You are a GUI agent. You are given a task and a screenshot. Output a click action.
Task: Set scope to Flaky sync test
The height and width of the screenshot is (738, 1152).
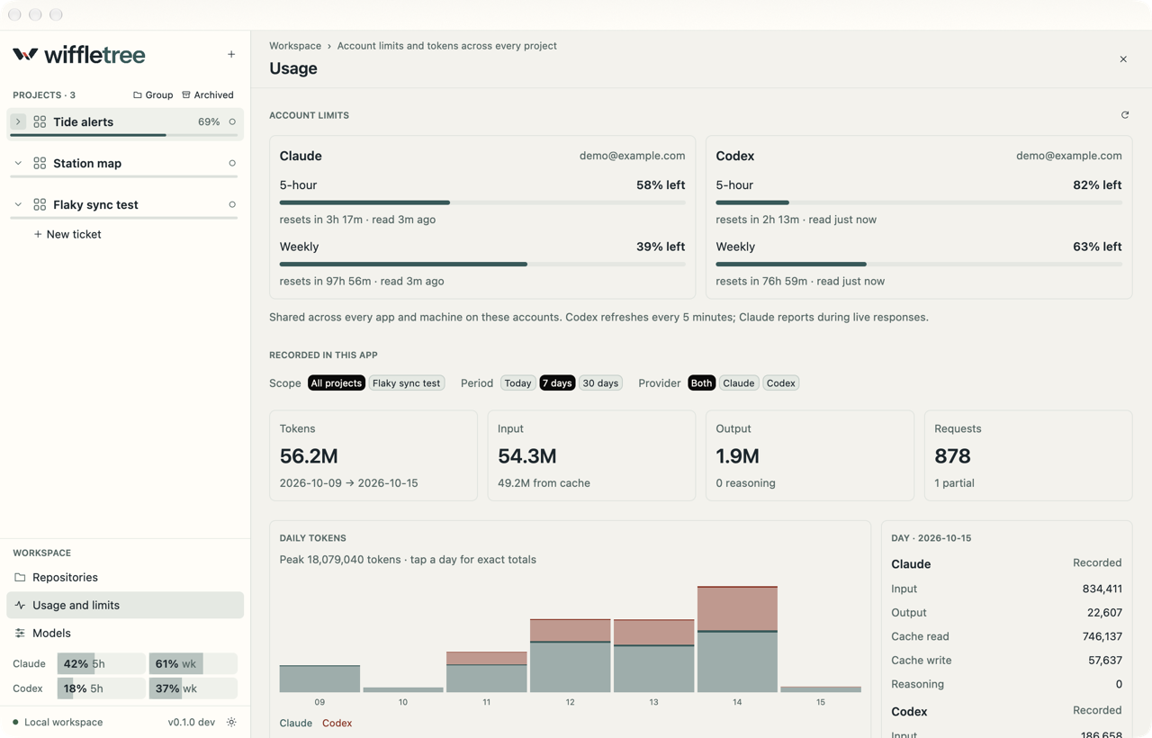coord(407,383)
